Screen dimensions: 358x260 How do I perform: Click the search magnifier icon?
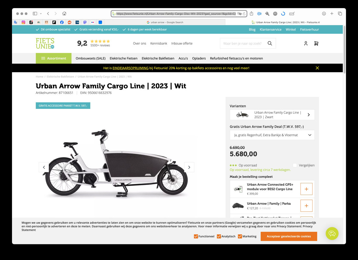click(x=270, y=44)
